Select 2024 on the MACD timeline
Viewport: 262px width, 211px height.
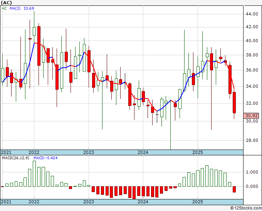[x=143, y=202]
